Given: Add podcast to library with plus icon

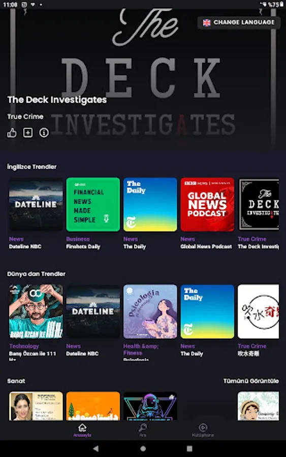Looking at the screenshot, I should click(28, 133).
